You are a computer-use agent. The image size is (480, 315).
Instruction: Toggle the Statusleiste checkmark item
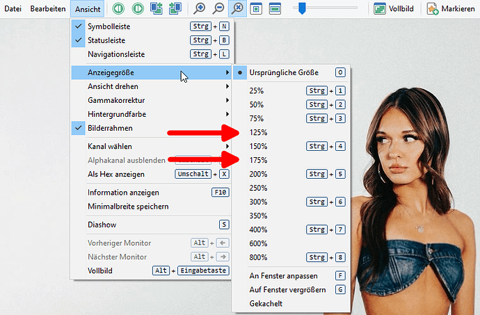151,40
